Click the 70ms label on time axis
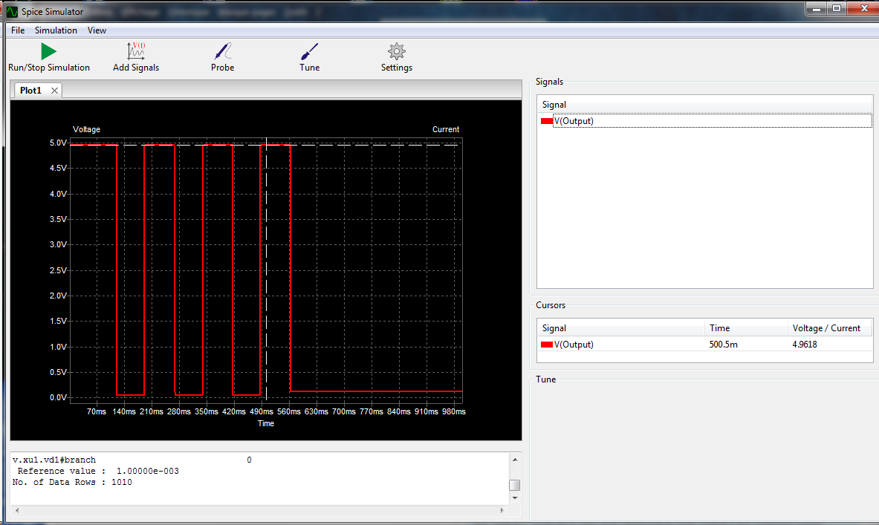The width and height of the screenshot is (879, 525). 97,412
